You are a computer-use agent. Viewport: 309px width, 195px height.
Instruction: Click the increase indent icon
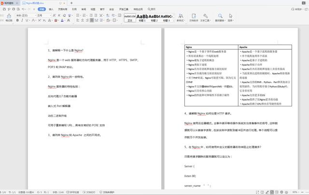pos(96,15)
